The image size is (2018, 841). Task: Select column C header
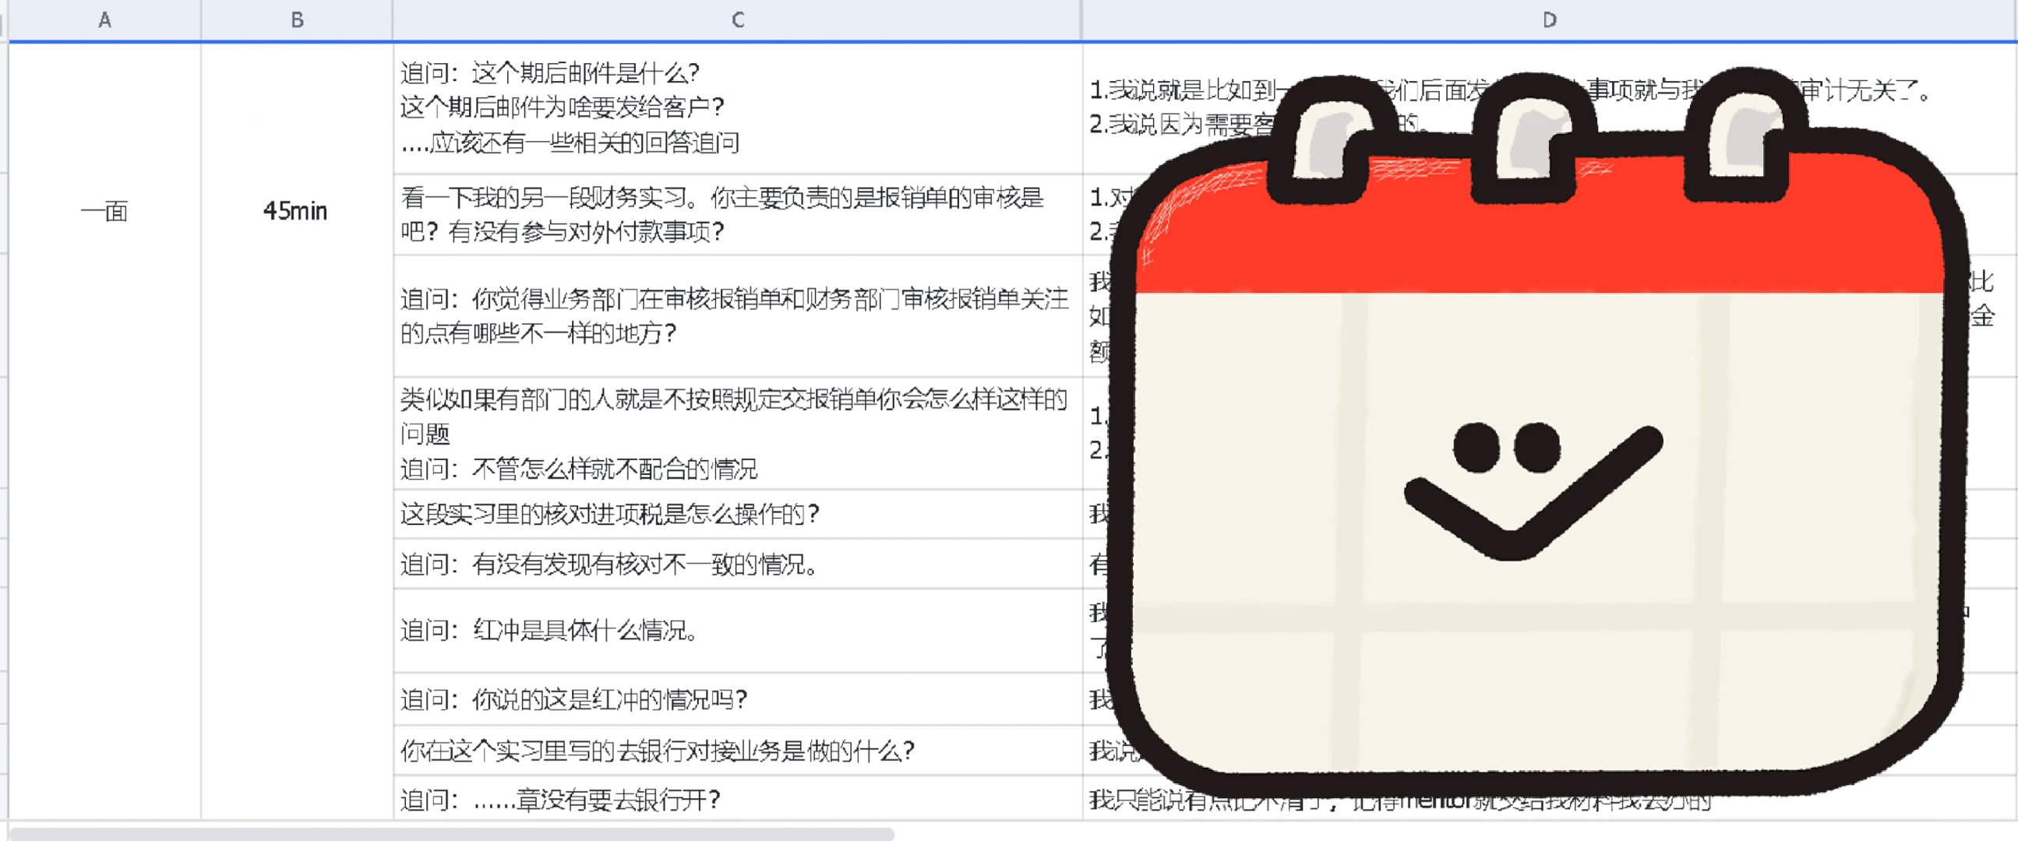tap(736, 20)
